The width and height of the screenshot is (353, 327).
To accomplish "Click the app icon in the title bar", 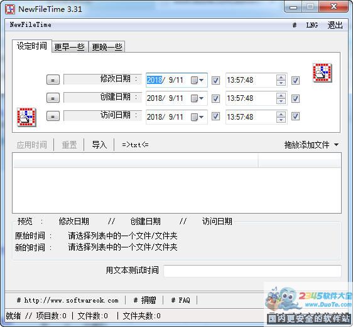I will click(x=10, y=9).
